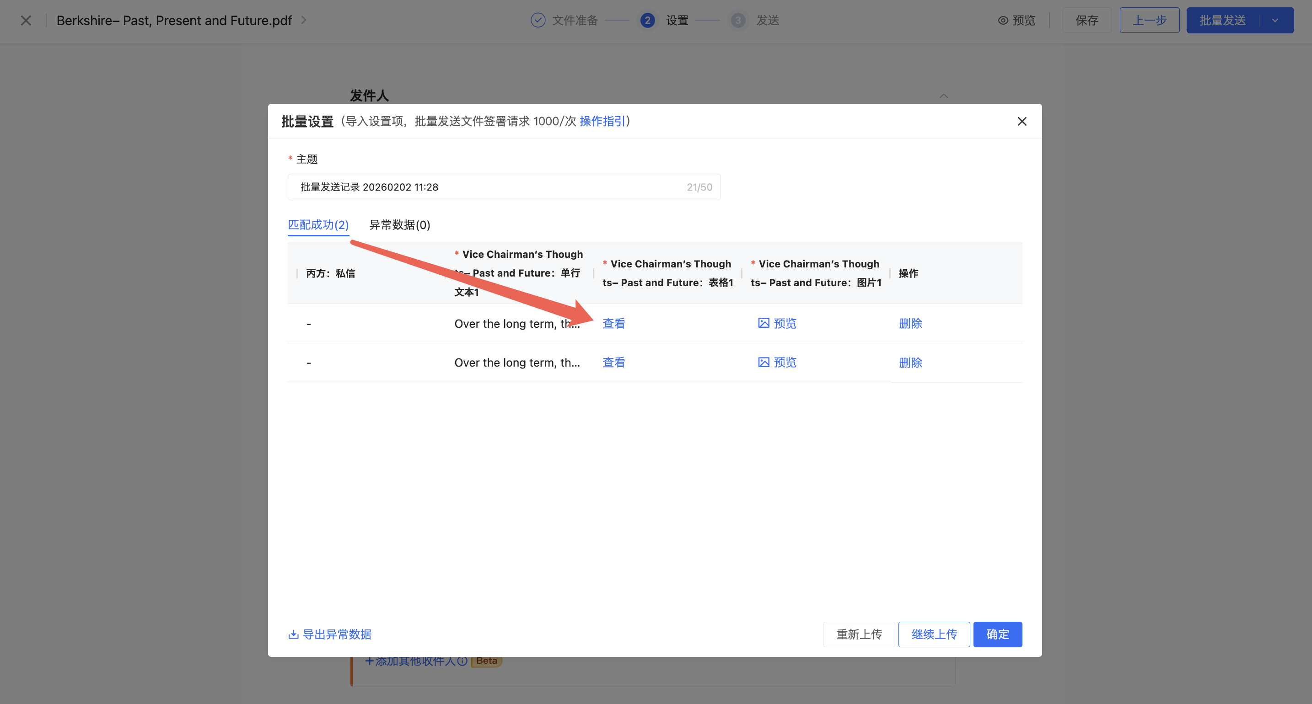1312x704 pixels.
Task: Select the 匹配成功(2) tab
Action: click(x=318, y=224)
